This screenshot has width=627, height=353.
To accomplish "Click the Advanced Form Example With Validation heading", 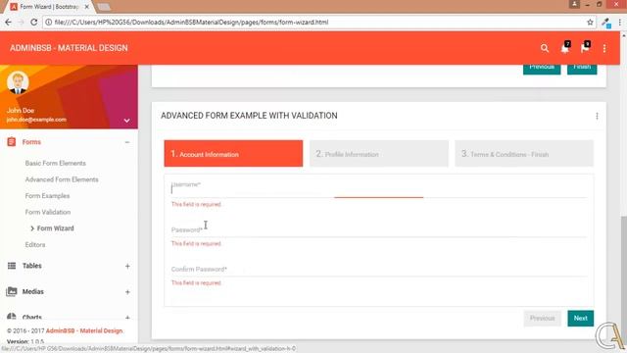I will (x=249, y=116).
